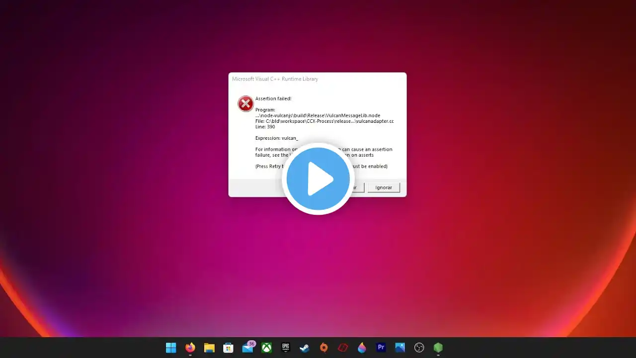This screenshot has height=358, width=636.
Task: Click the blue play button overlay
Action: [x=318, y=179]
